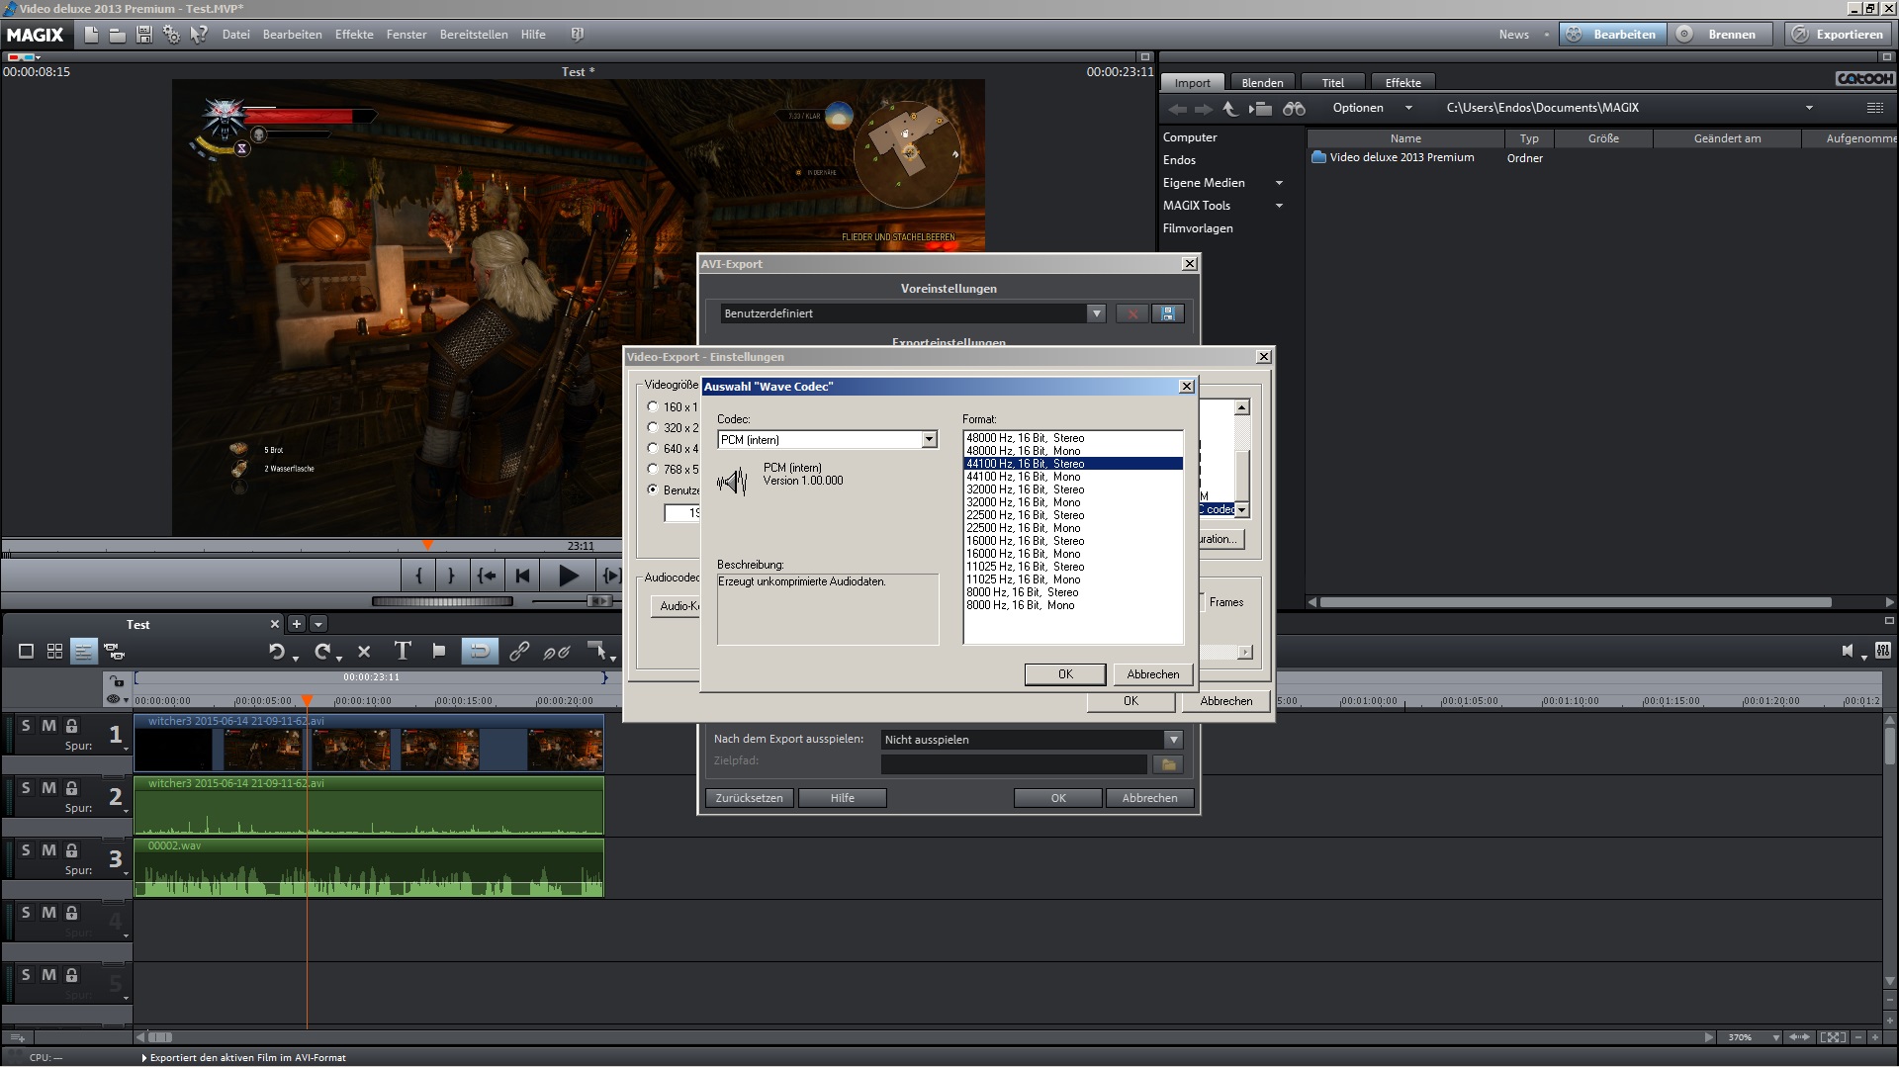Mute track 2 with M button

48,788
